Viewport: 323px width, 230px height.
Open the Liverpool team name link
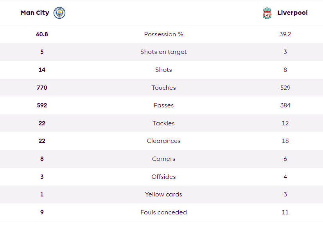click(x=292, y=13)
